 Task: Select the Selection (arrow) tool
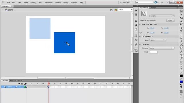tap(181, 11)
